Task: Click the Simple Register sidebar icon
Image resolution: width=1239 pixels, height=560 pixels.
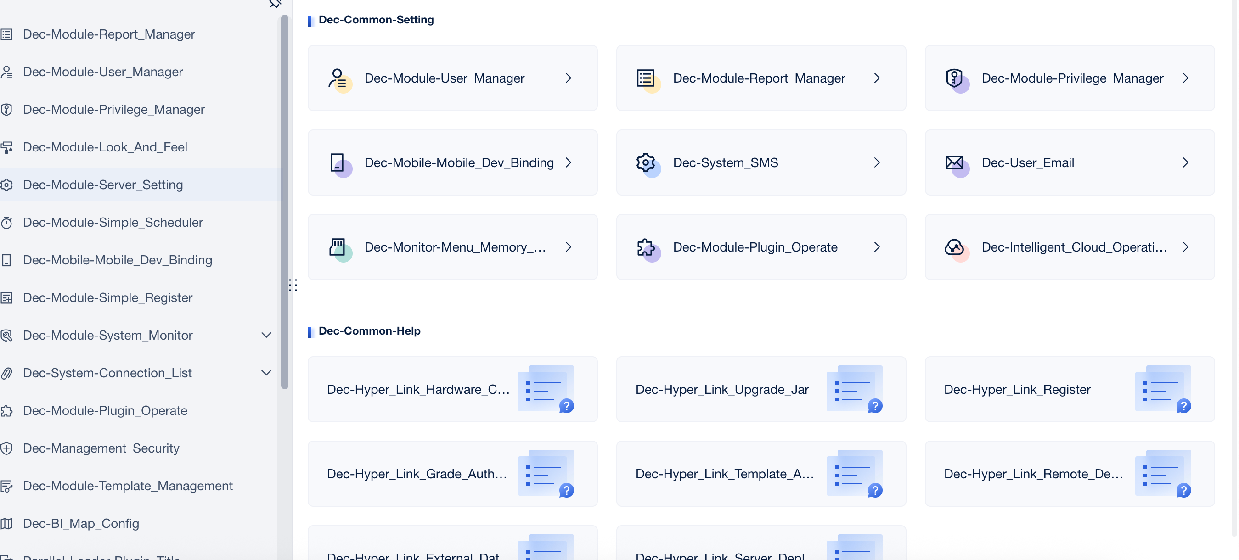Action: (x=6, y=297)
